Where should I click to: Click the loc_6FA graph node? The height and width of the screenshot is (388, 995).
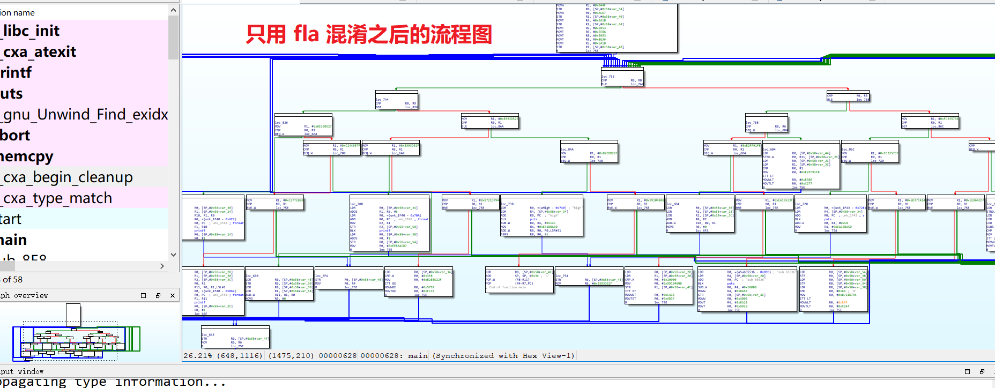(348, 279)
